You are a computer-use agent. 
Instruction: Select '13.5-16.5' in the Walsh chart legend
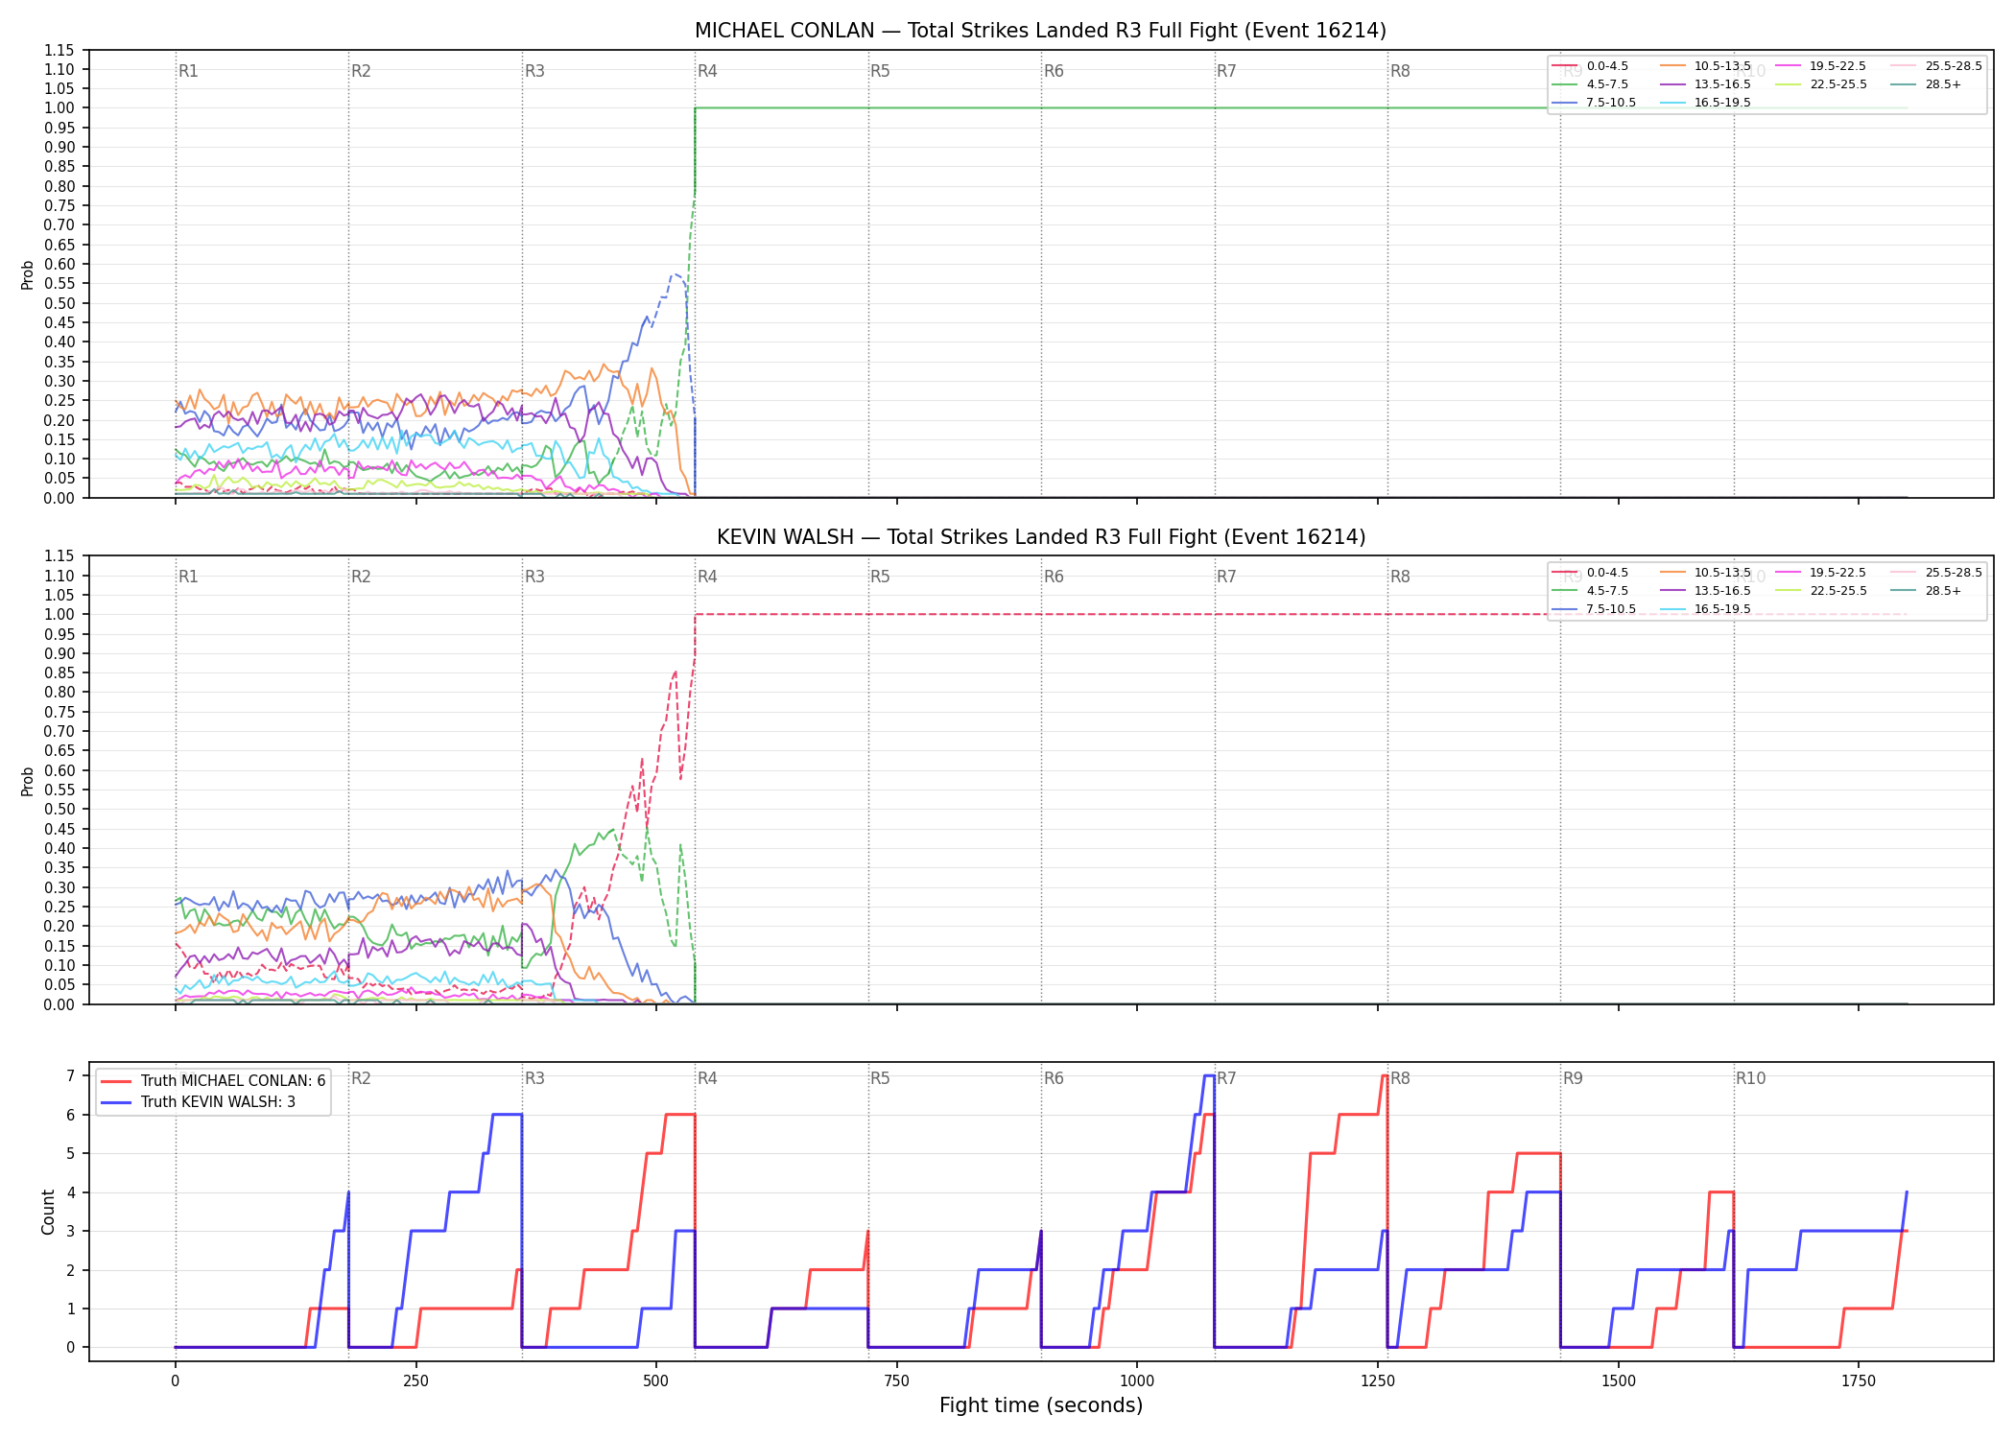(x=1722, y=591)
